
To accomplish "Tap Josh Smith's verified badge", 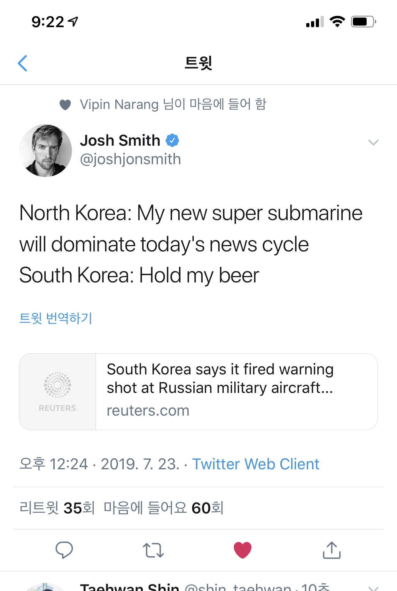I will (x=172, y=140).
